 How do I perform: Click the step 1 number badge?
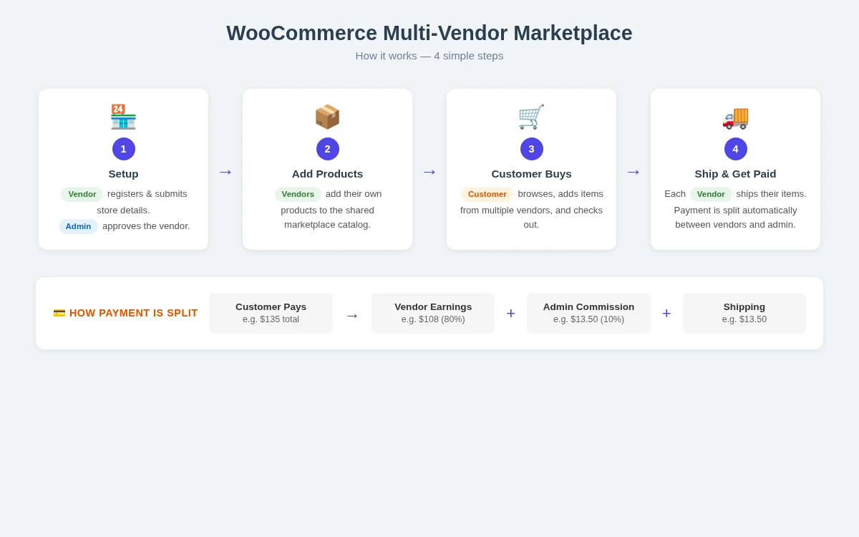(124, 149)
